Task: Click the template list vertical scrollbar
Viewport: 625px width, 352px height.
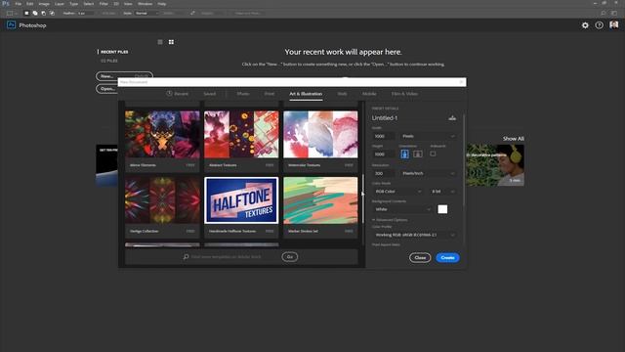Action: tap(362, 198)
